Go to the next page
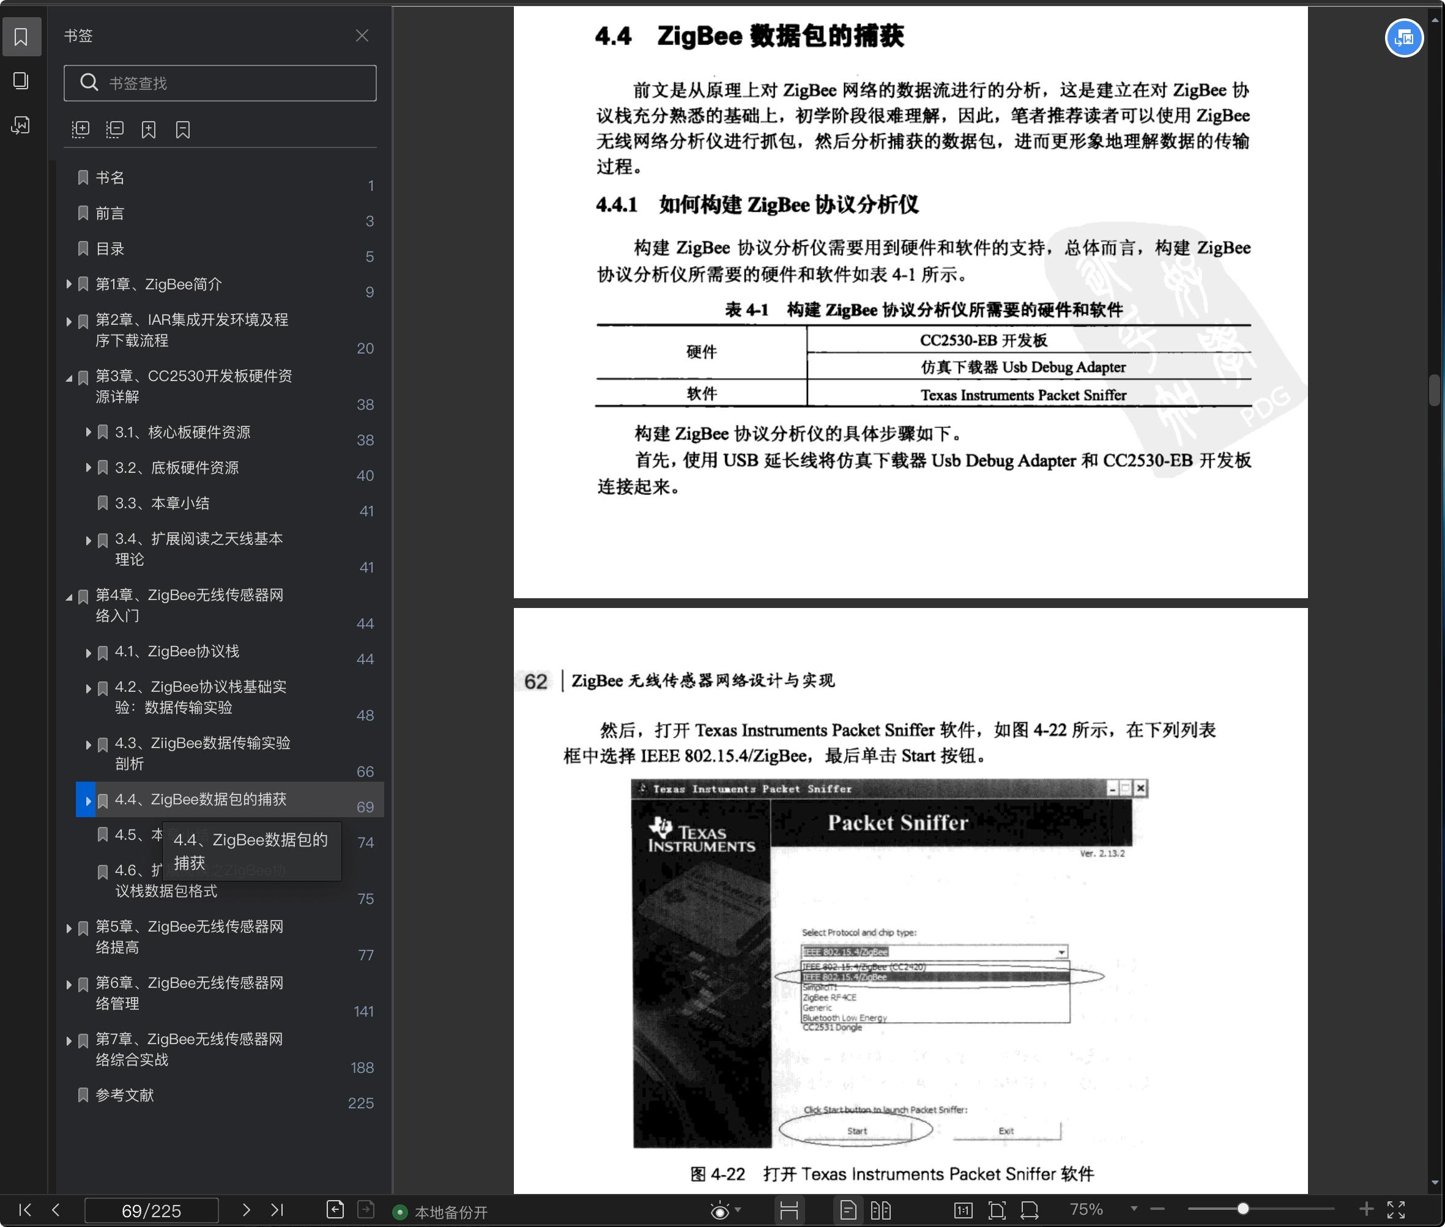This screenshot has width=1445, height=1227. click(247, 1210)
